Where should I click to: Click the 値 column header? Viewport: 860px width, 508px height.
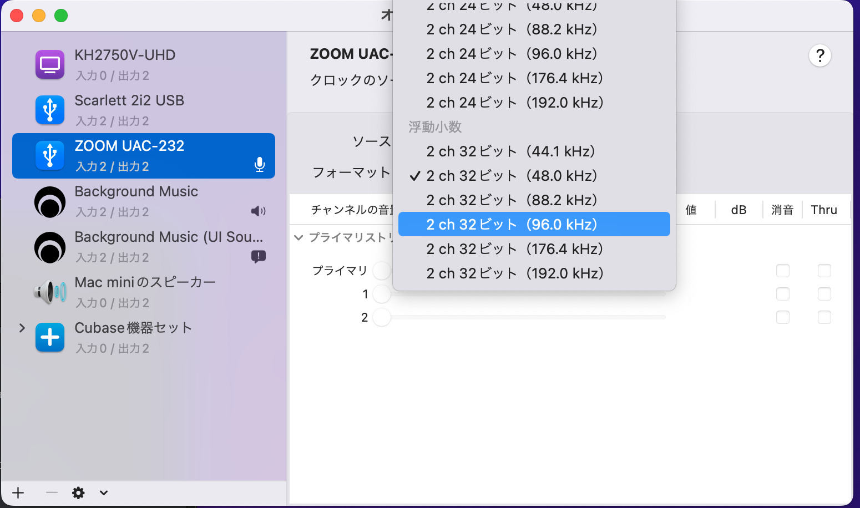tap(691, 210)
